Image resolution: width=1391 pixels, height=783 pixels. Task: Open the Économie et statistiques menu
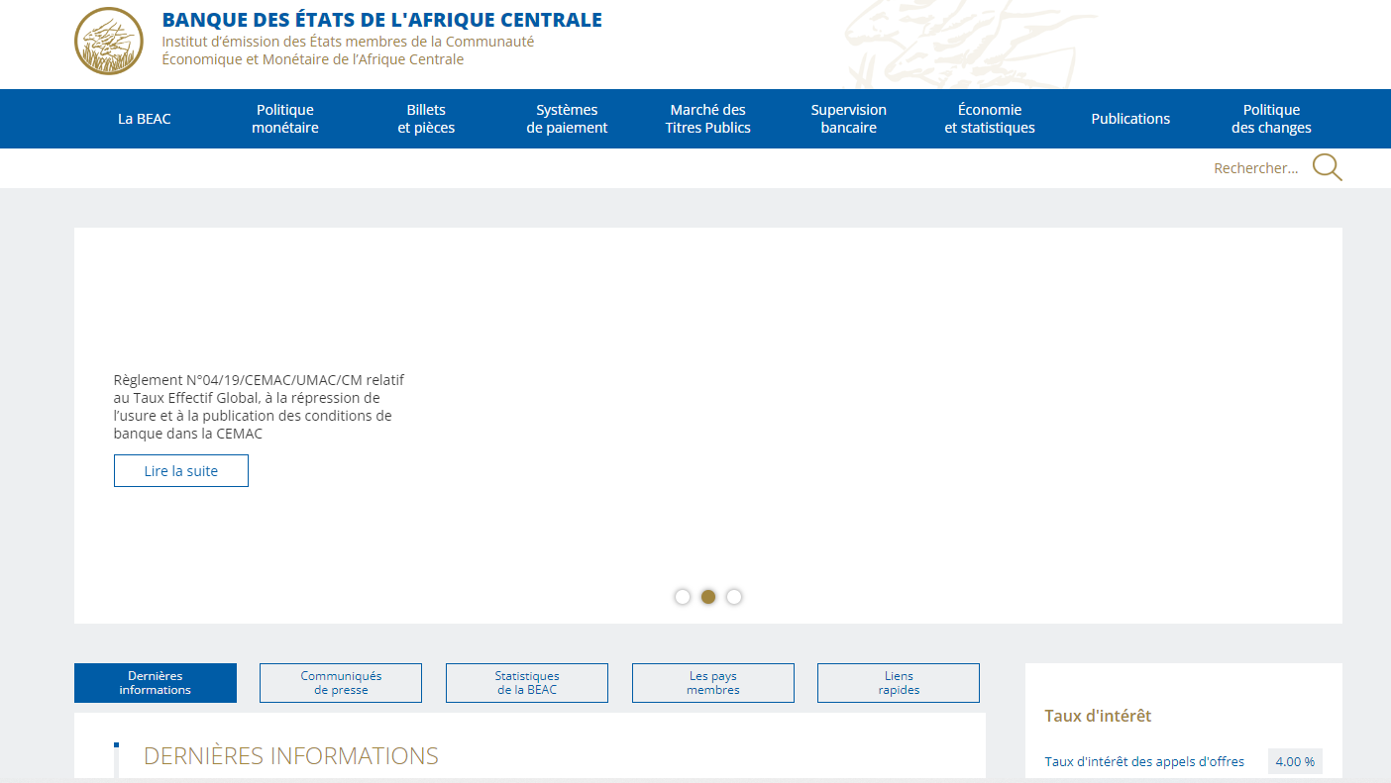[x=990, y=119]
